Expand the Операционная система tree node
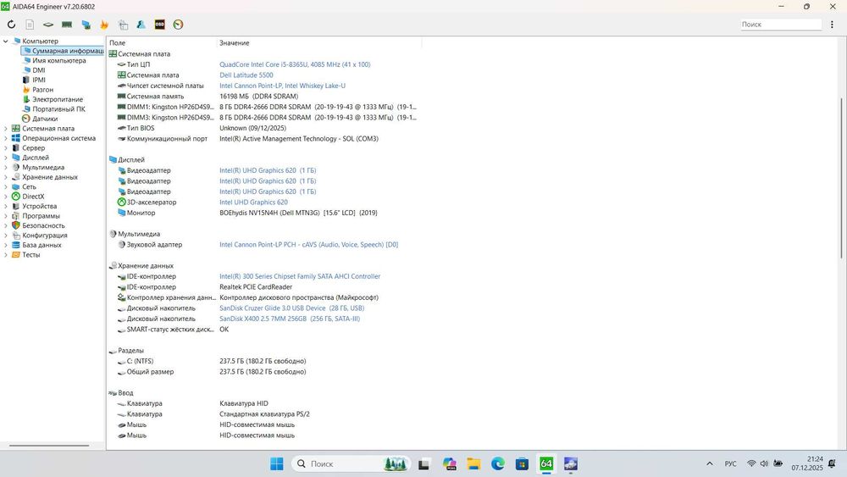The image size is (847, 477). (x=5, y=138)
